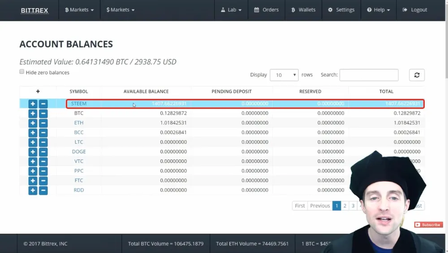Deposit LTC with plus icon
Image resolution: width=448 pixels, height=253 pixels.
(33, 142)
